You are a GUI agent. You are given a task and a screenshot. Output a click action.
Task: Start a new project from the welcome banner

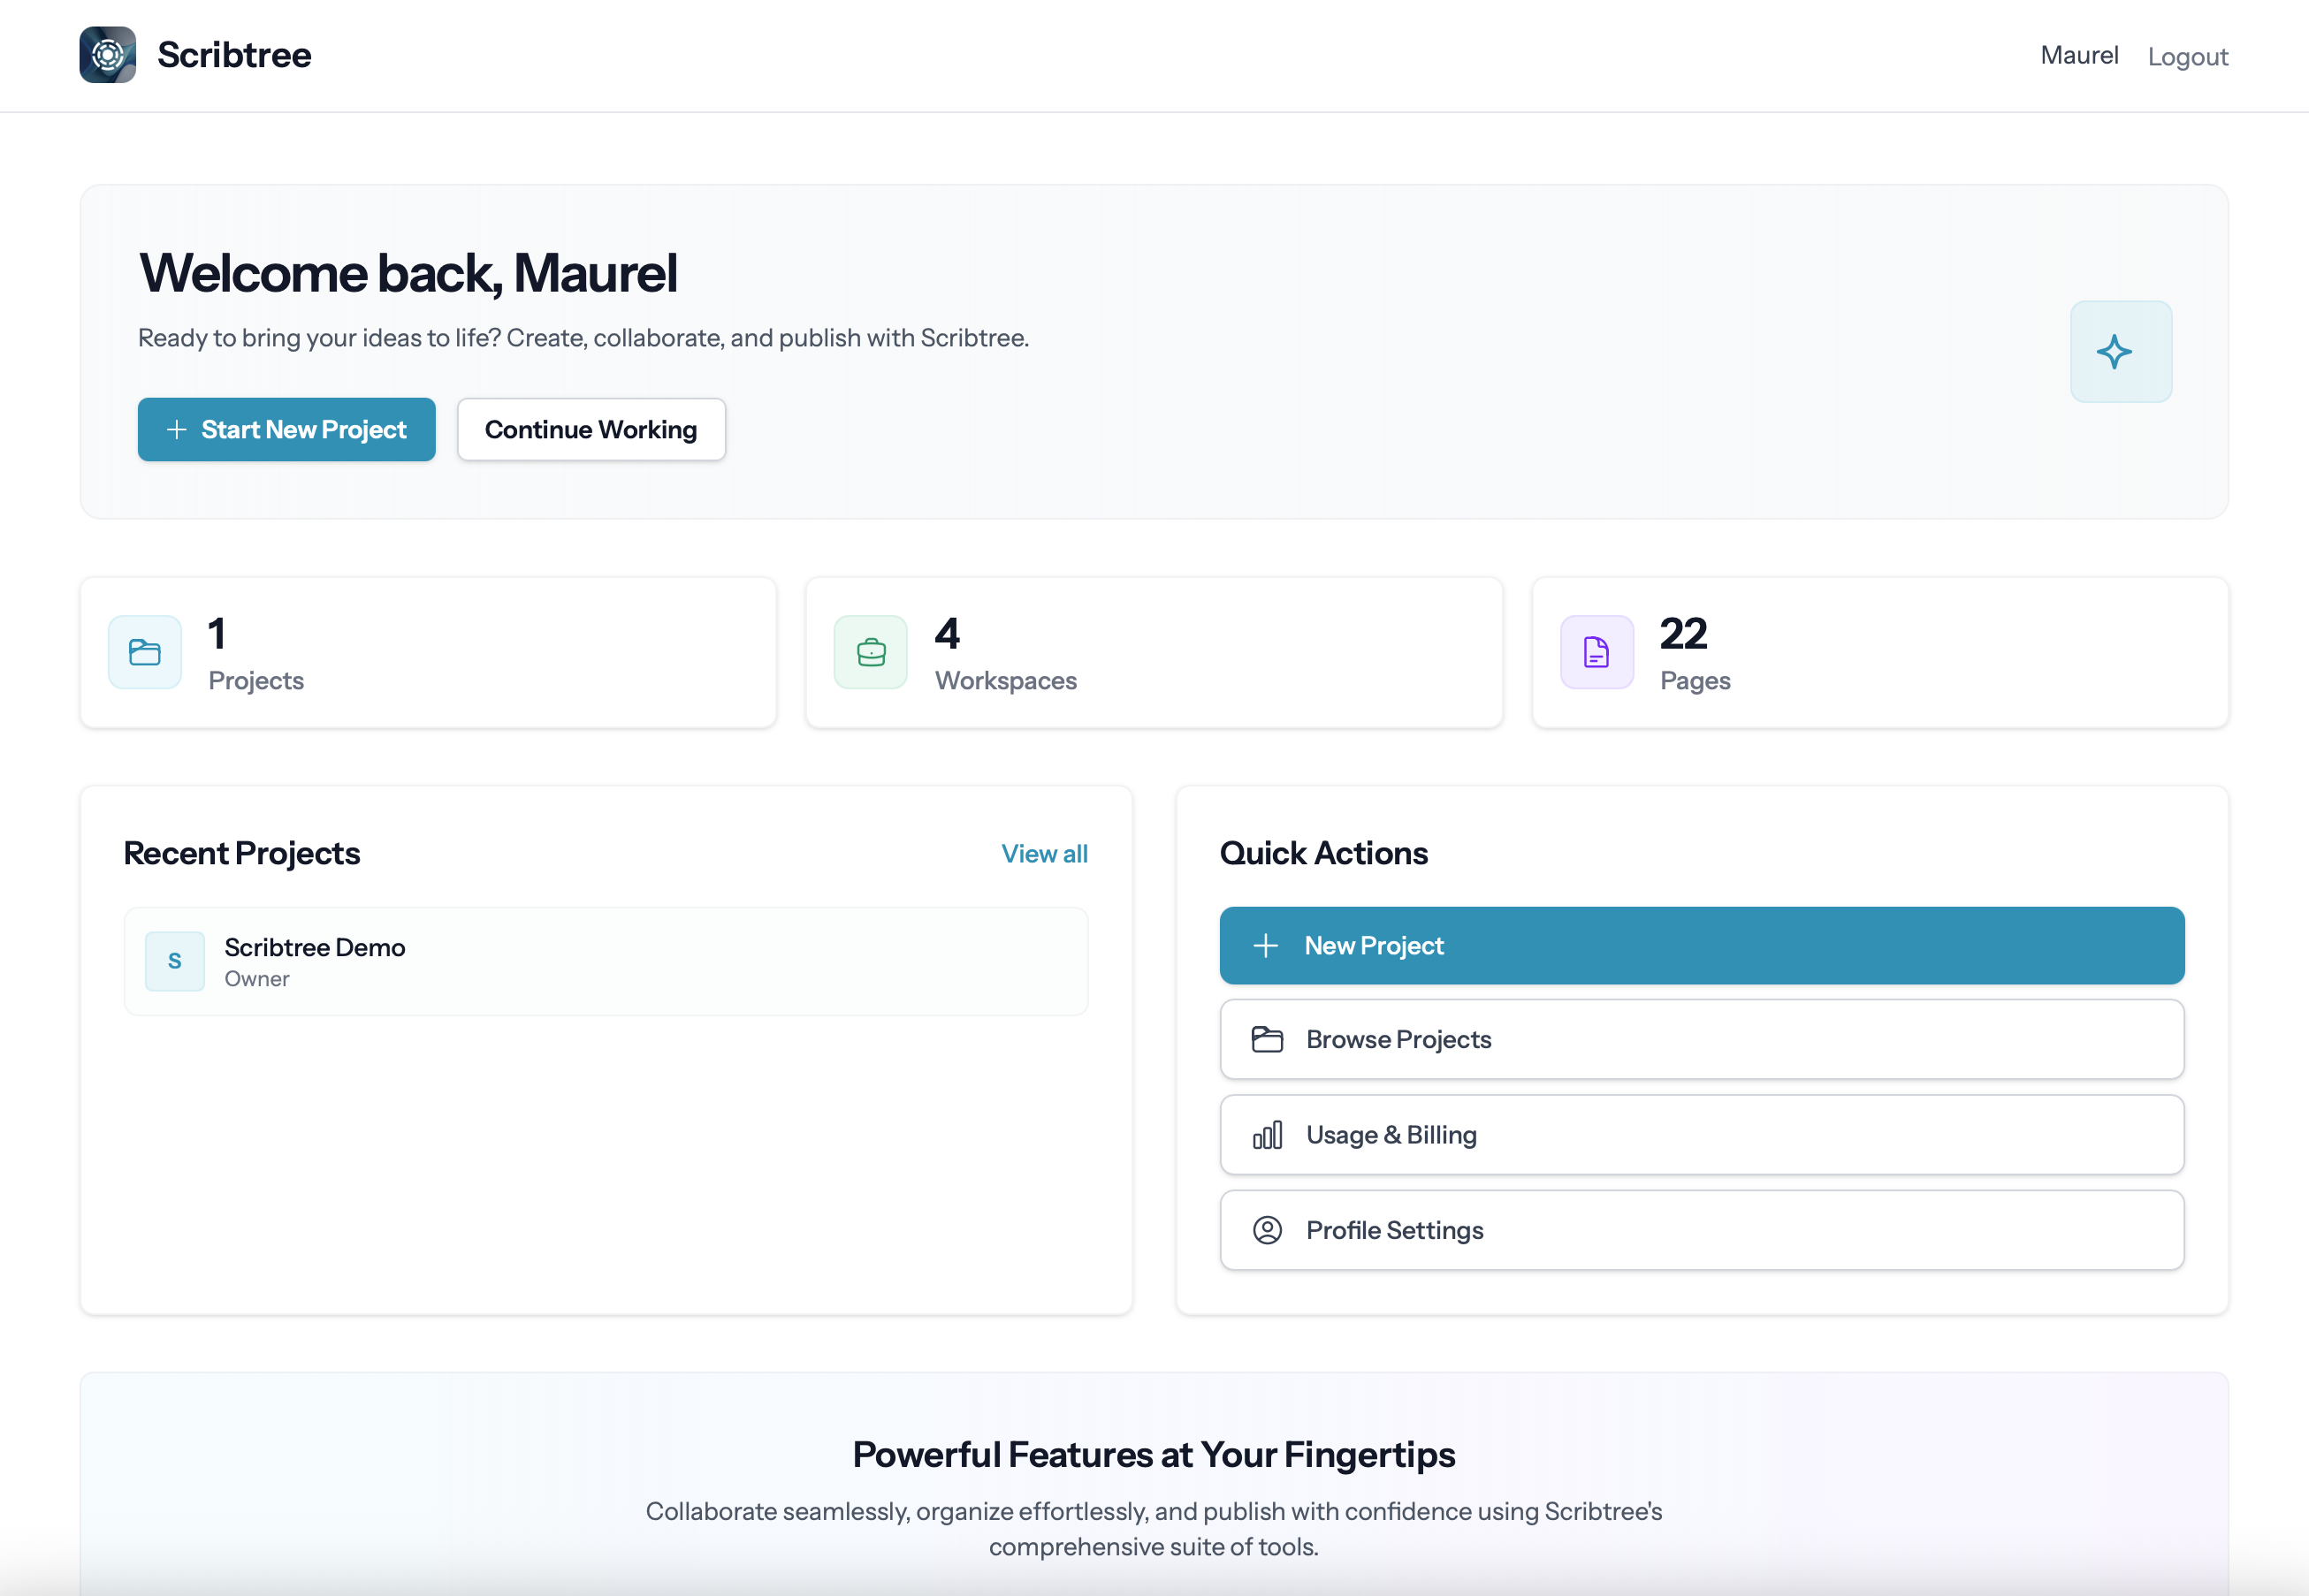click(286, 429)
